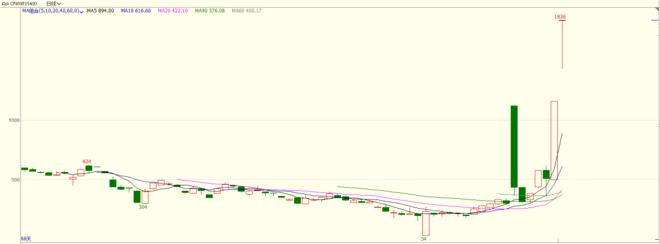The image size is (660, 244).
Task: Select the MA40 376.08 label
Action: click(x=210, y=11)
